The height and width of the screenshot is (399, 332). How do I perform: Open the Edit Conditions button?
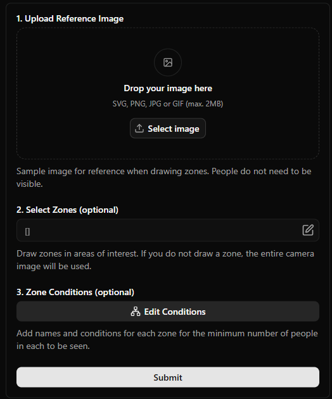pos(168,312)
